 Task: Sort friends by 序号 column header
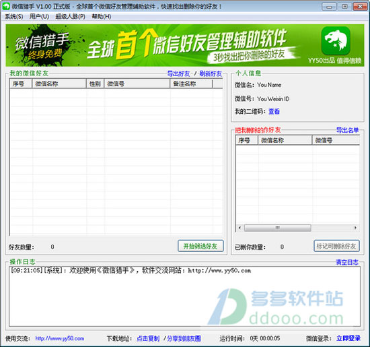point(21,84)
